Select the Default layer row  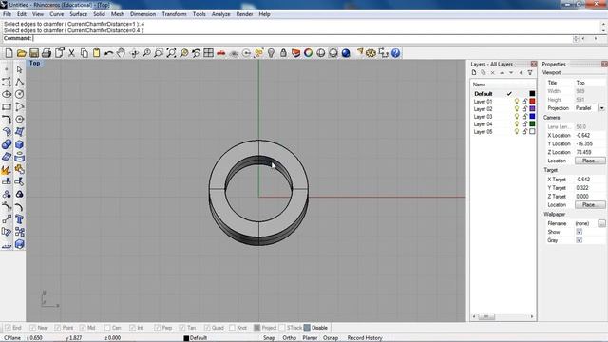tap(503, 93)
